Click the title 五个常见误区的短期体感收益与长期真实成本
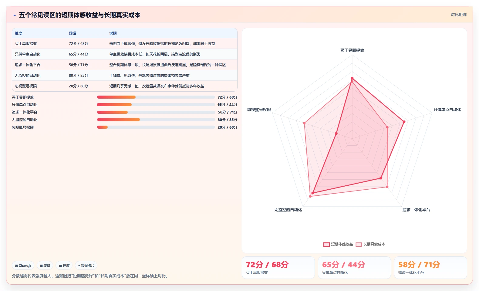Screen dimensions: 479x291 [x=79, y=15]
